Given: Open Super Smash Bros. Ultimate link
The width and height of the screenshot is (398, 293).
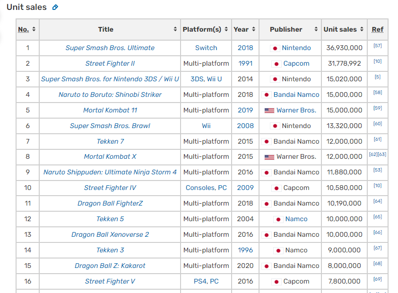Looking at the screenshot, I should pos(110,48).
